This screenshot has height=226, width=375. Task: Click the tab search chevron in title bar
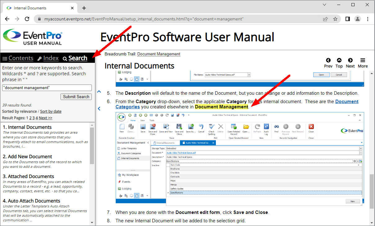click(x=324, y=5)
